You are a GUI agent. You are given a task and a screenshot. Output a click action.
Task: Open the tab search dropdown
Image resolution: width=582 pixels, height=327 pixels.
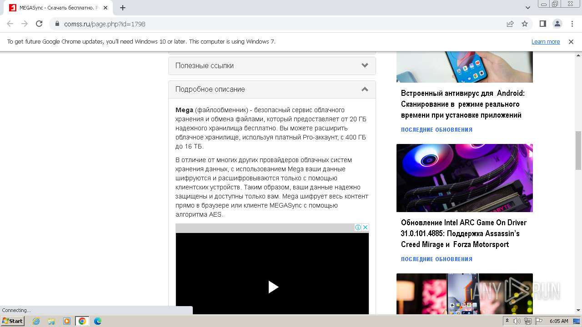click(528, 8)
